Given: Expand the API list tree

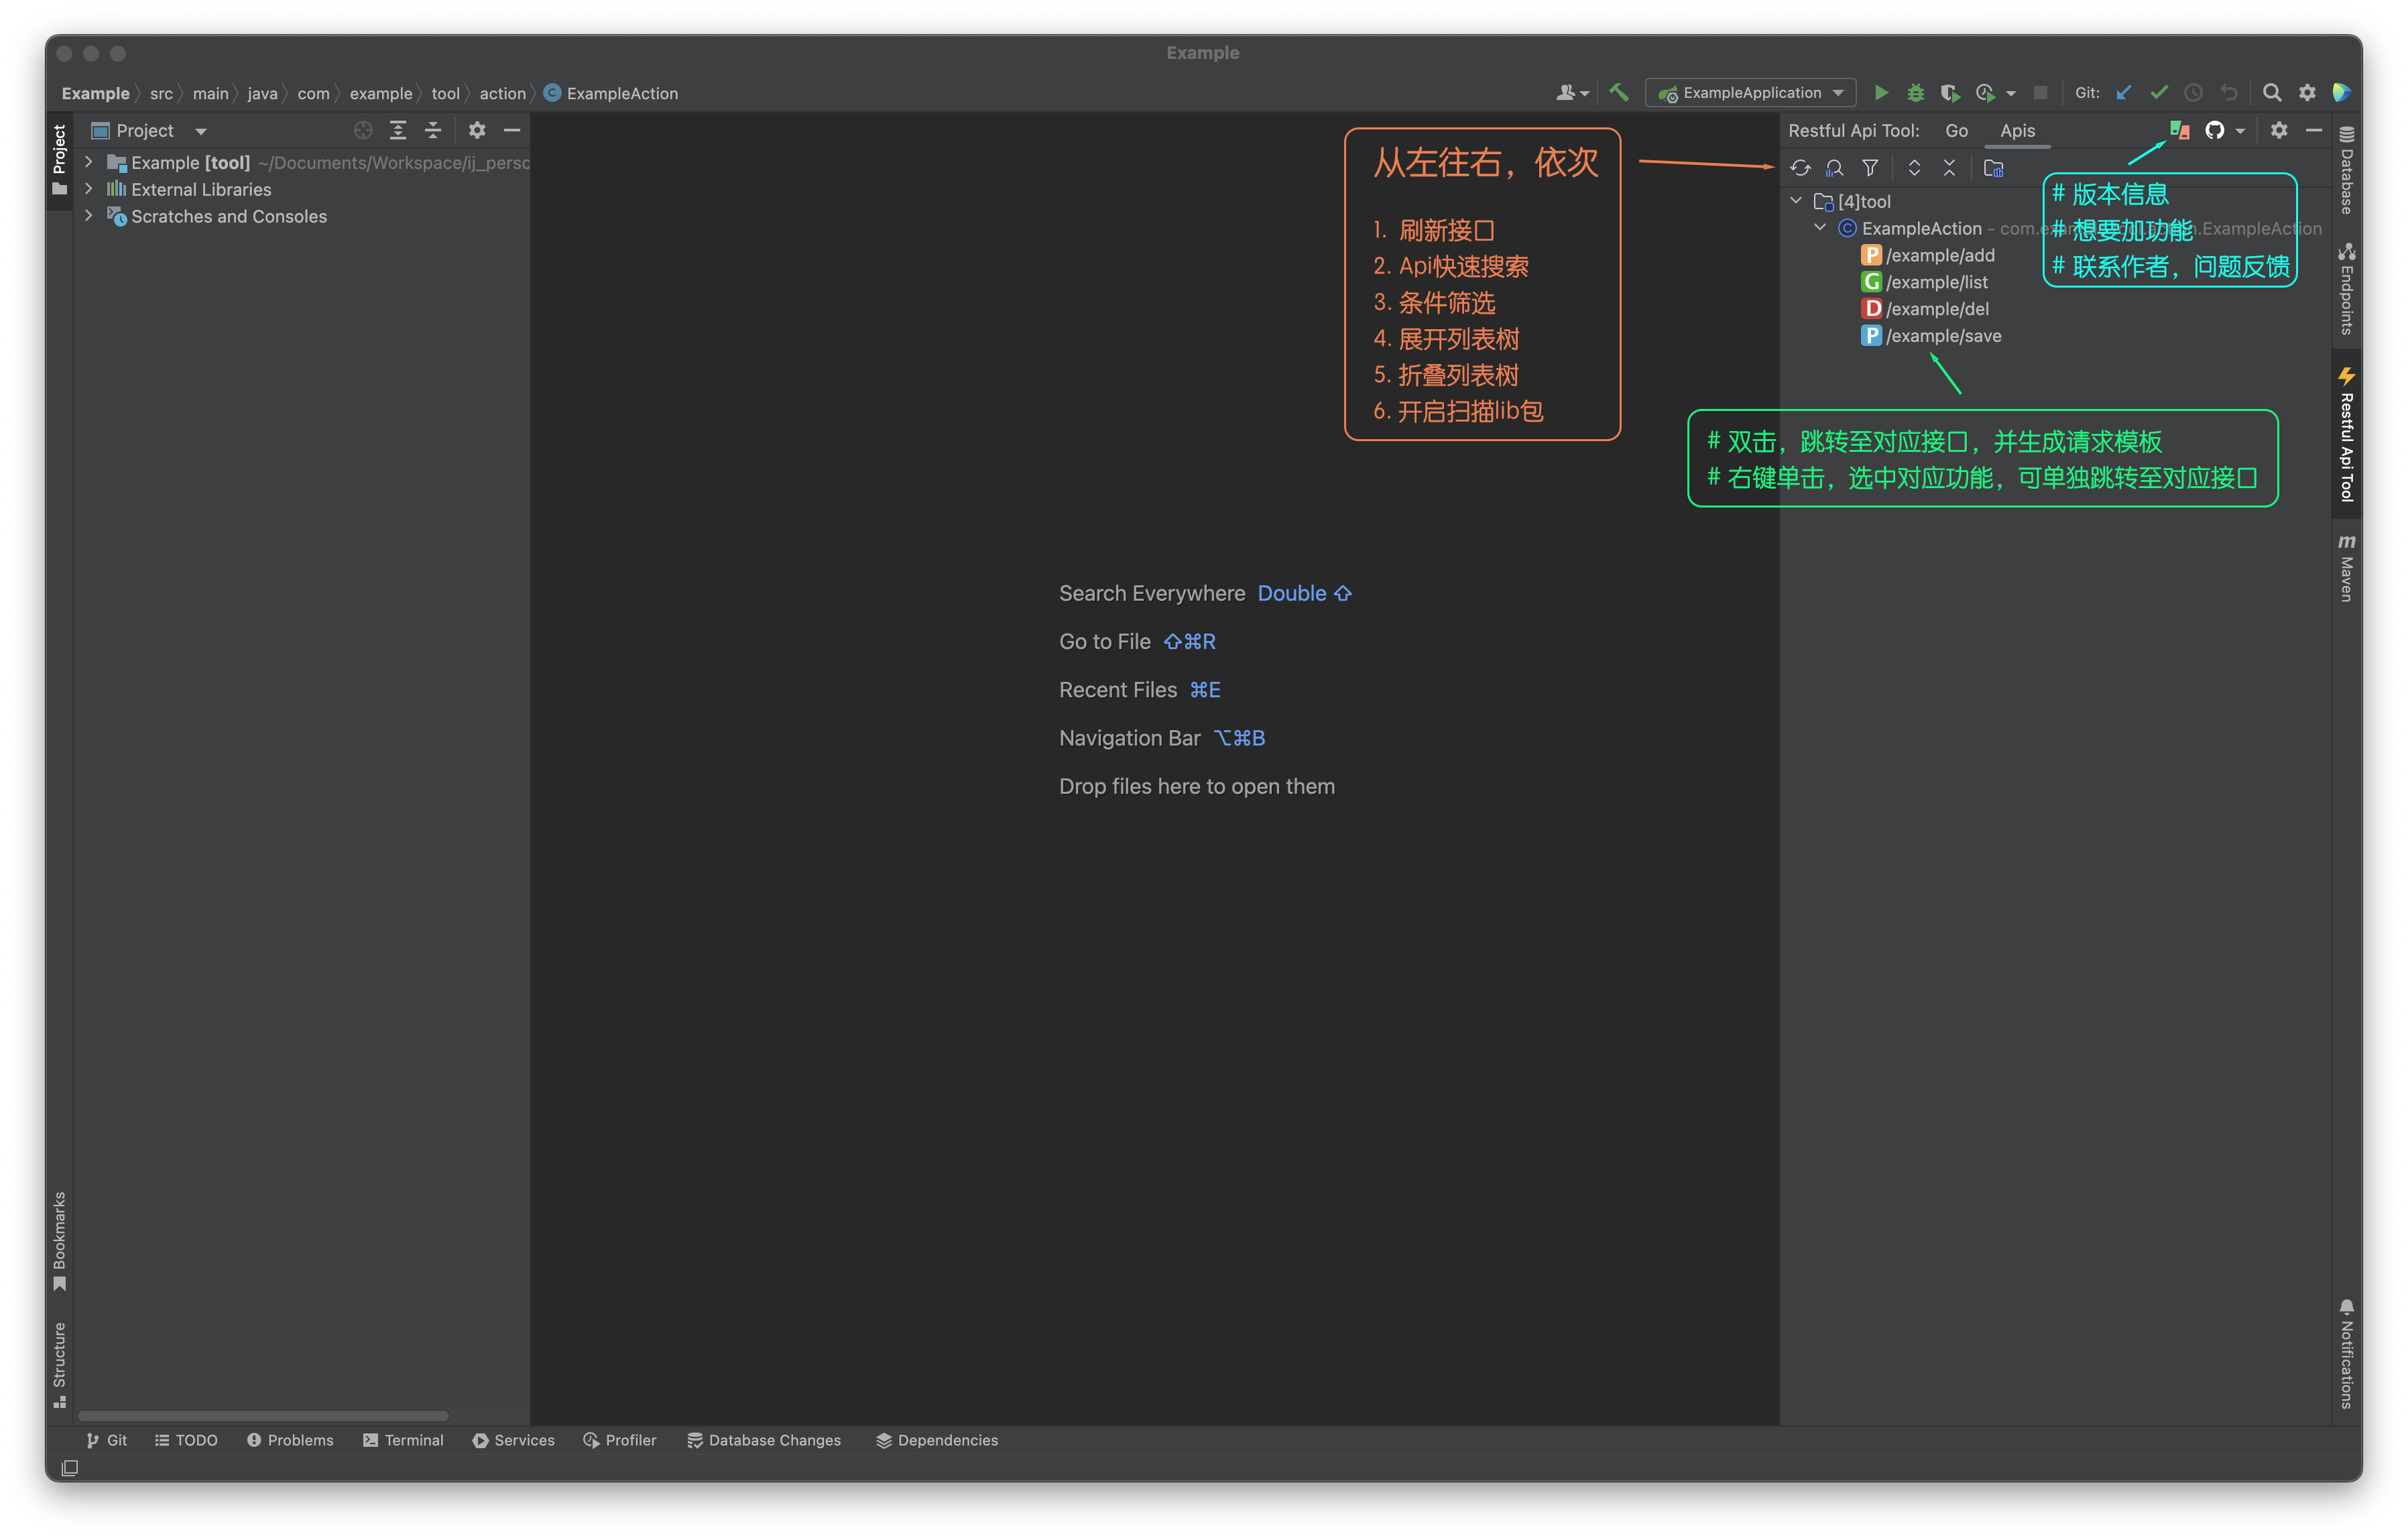Looking at the screenshot, I should coord(1914,167).
